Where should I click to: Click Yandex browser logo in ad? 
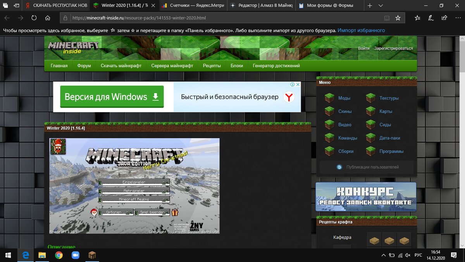[x=289, y=97]
